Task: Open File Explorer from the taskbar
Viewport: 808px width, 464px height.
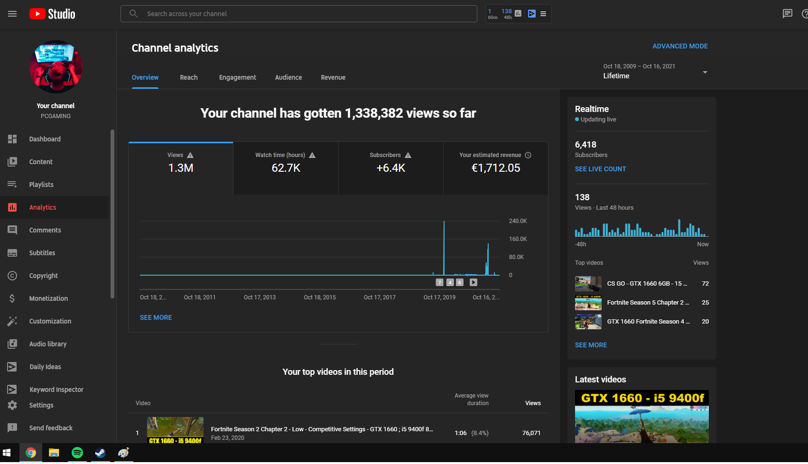Action: tap(54, 453)
